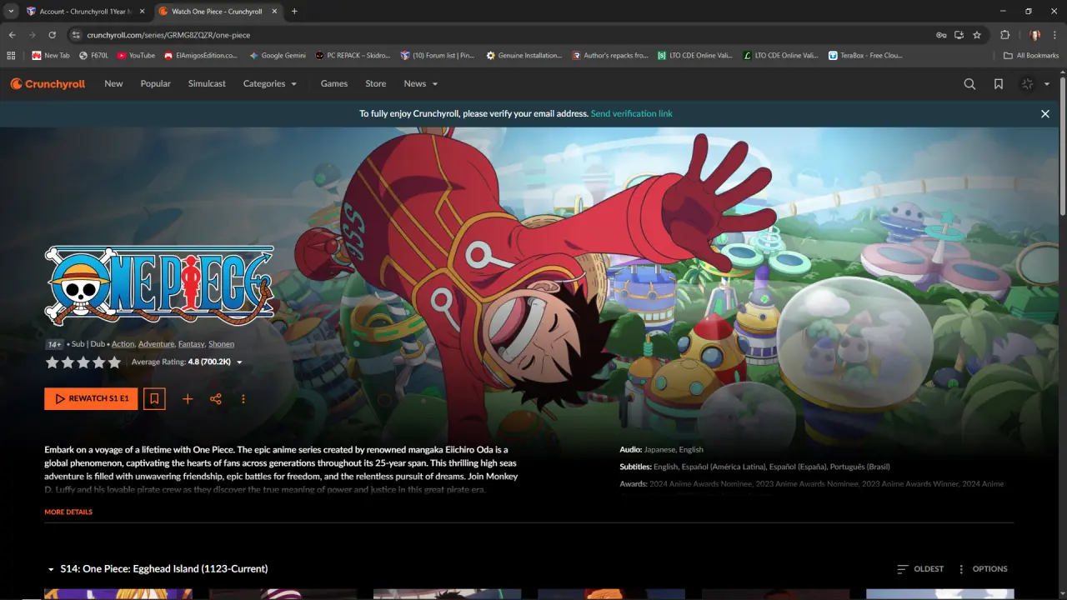Visit the Crunchyroll Store
This screenshot has height=600, width=1067.
(376, 84)
